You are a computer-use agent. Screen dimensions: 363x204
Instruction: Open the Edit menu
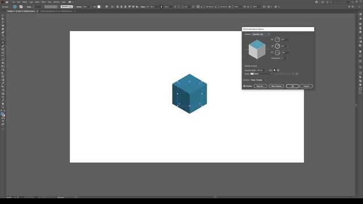pos(19,2)
